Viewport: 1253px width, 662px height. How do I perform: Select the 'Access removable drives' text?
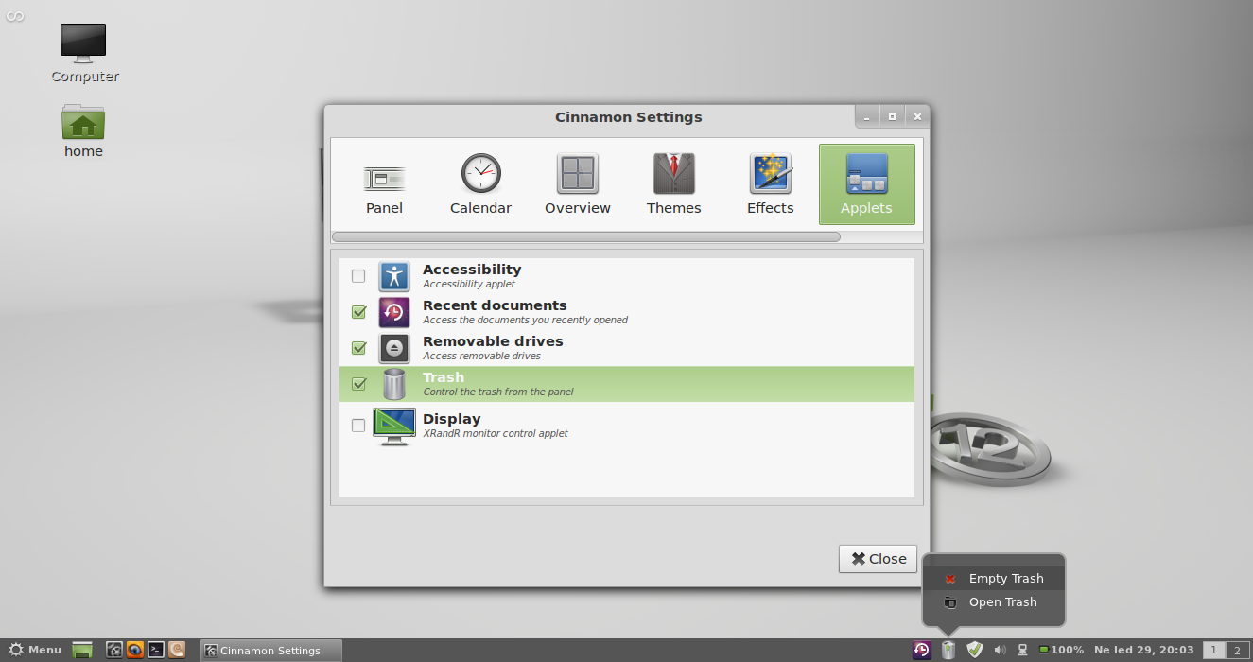[x=481, y=356]
